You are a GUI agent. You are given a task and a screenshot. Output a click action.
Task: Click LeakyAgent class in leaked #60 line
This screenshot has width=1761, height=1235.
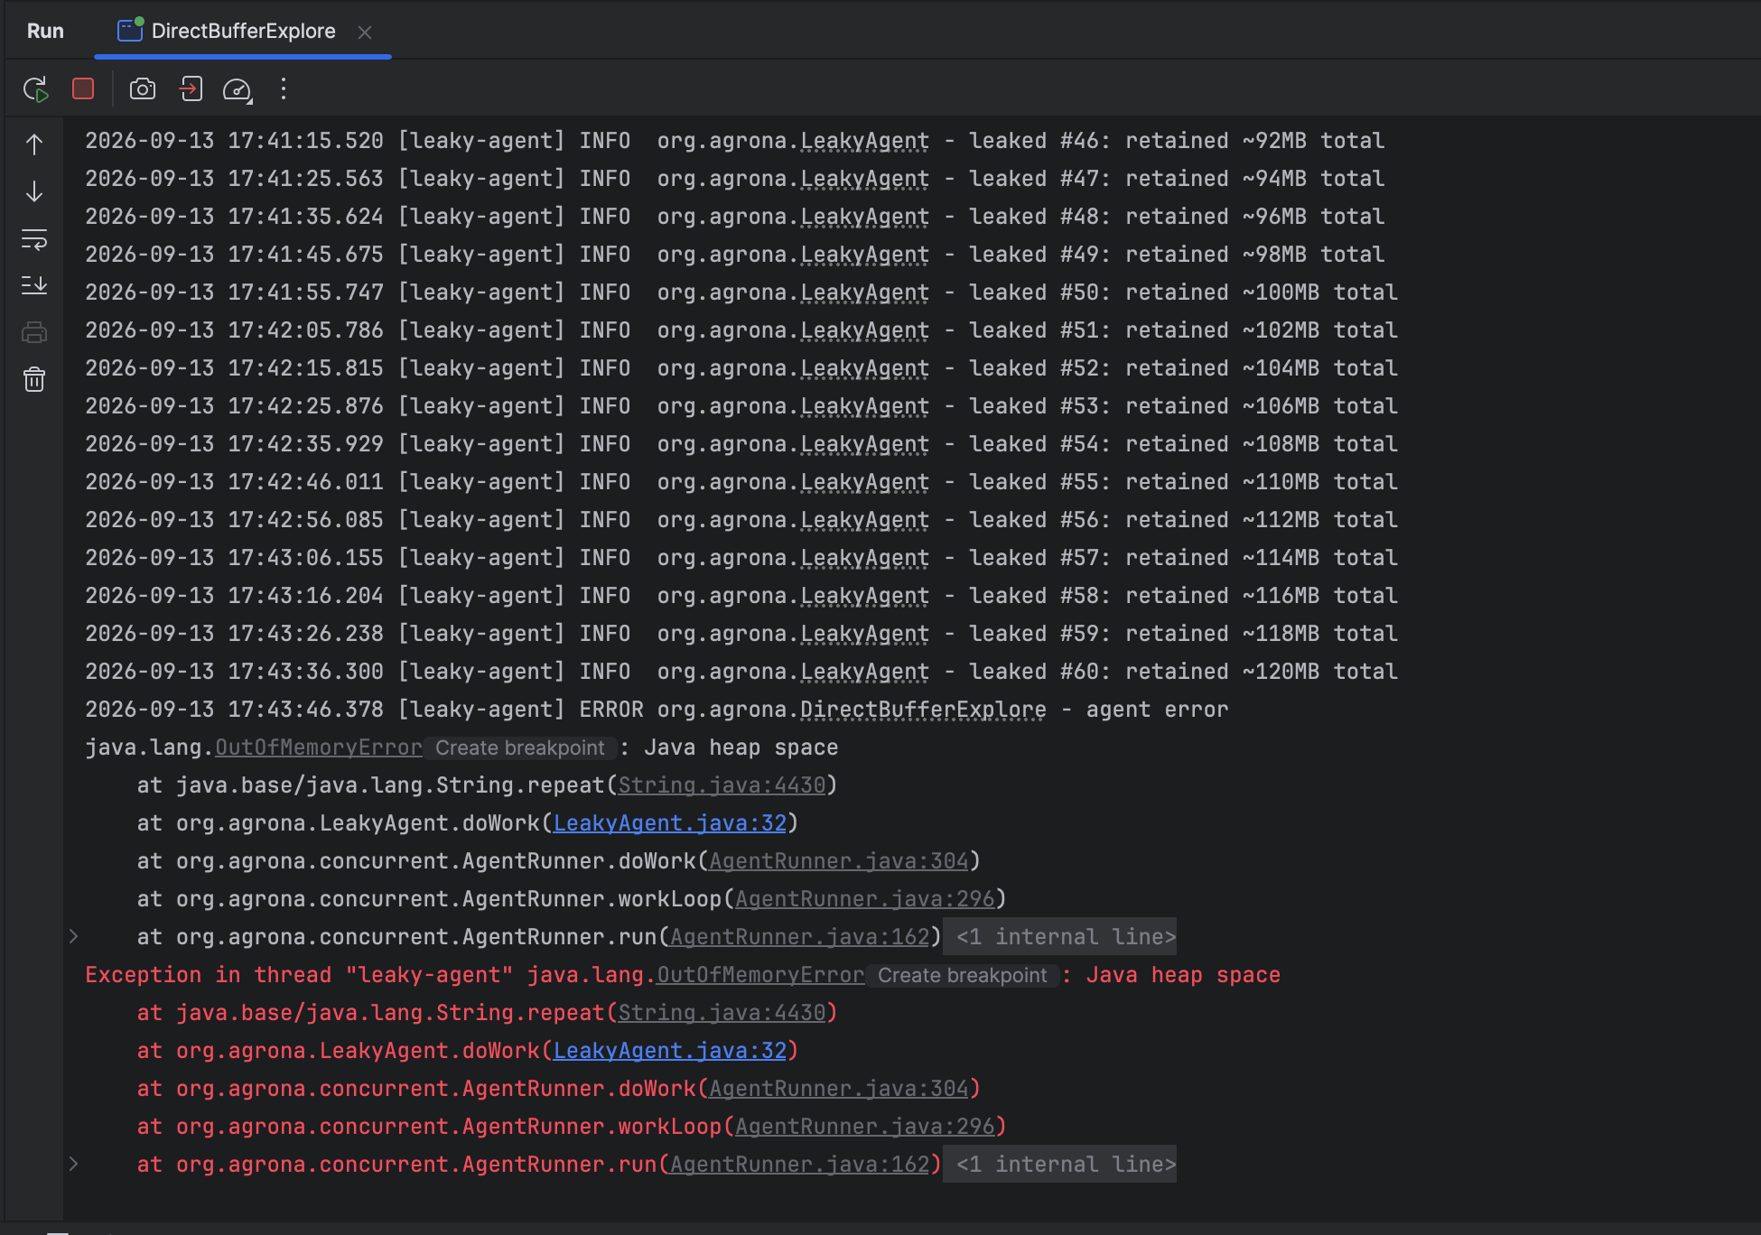click(865, 672)
